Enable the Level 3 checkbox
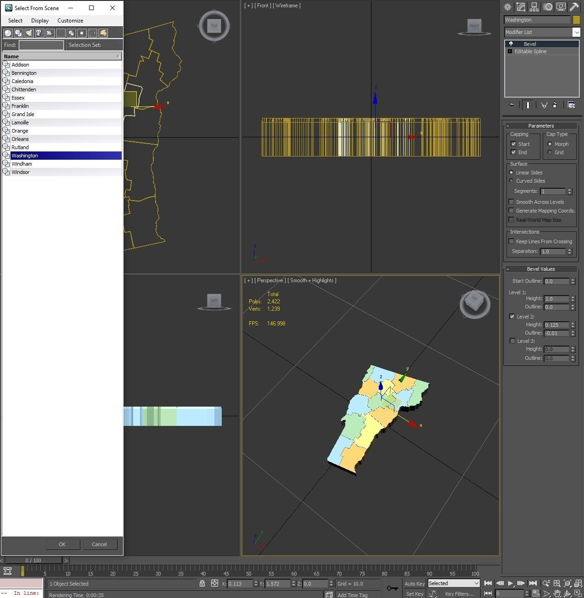 (512, 341)
